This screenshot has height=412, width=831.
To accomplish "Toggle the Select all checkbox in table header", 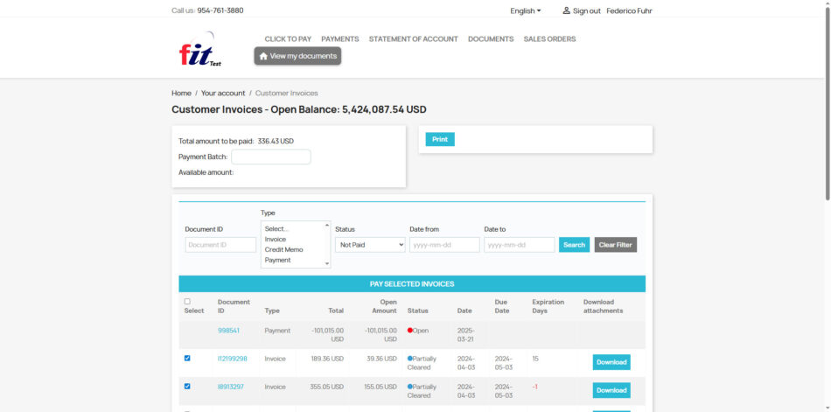I will (x=187, y=302).
